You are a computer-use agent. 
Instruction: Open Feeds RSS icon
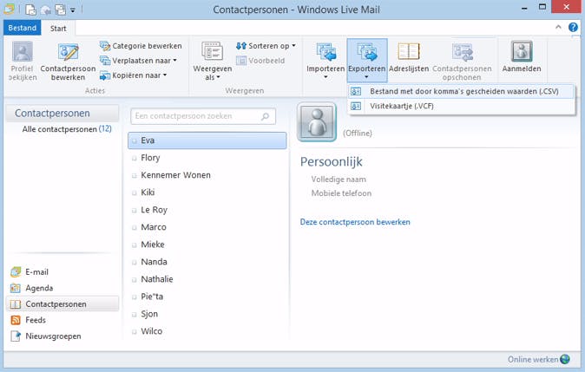(x=16, y=320)
